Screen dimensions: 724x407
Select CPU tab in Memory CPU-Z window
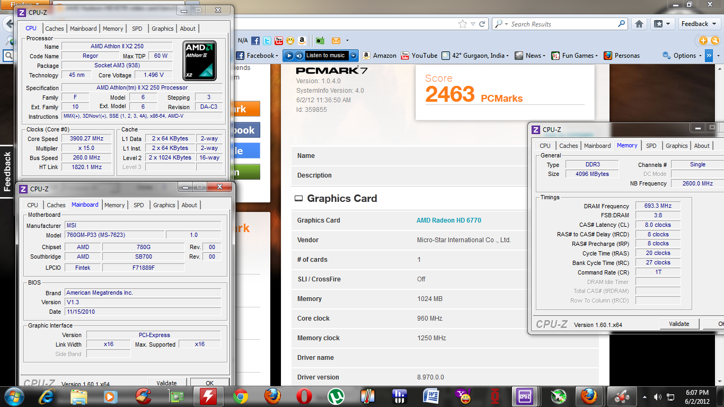tap(545, 146)
